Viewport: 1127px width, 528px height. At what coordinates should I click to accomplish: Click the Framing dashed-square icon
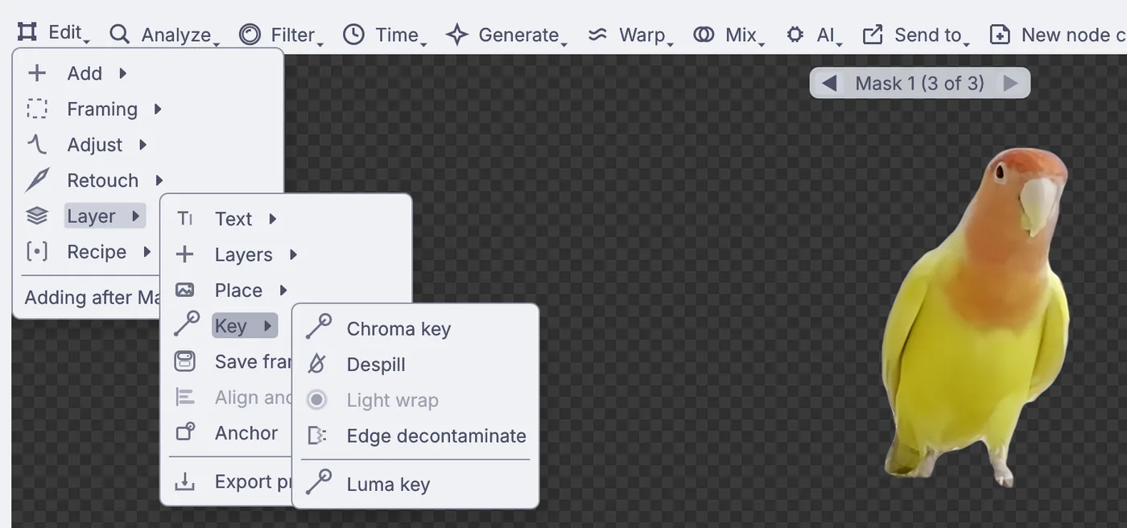click(x=37, y=109)
